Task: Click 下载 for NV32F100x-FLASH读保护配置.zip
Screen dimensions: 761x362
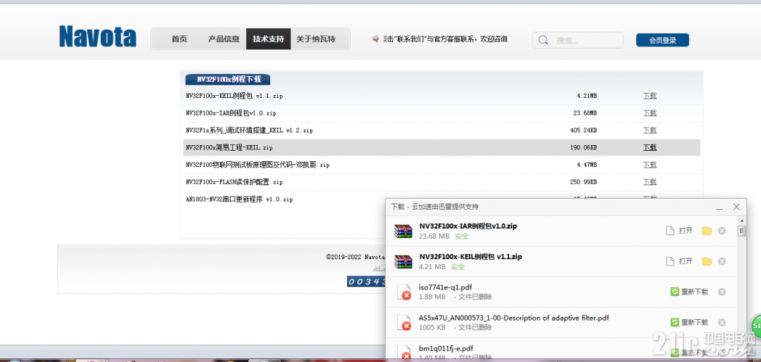Action: click(650, 182)
